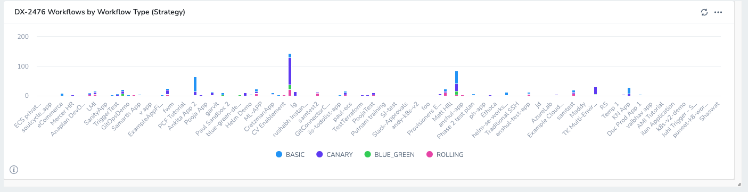Click the green segment in the tallest bar
This screenshot has height=192, width=748.
click(290, 87)
